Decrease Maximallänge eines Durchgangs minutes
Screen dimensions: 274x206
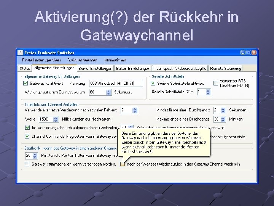223,121
